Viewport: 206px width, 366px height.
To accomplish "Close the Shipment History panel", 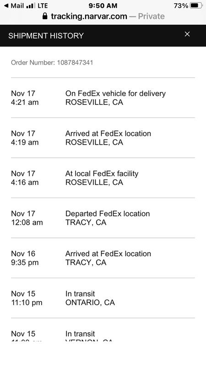I will point(187,34).
